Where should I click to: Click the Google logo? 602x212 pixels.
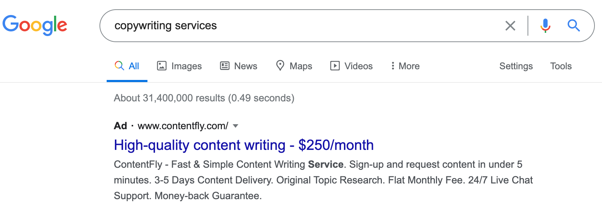click(35, 24)
